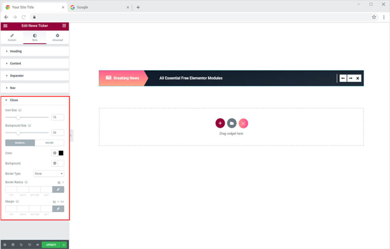Click the Icon Size number input field
Screen dimensions: 390x249
pyautogui.click(x=58, y=117)
